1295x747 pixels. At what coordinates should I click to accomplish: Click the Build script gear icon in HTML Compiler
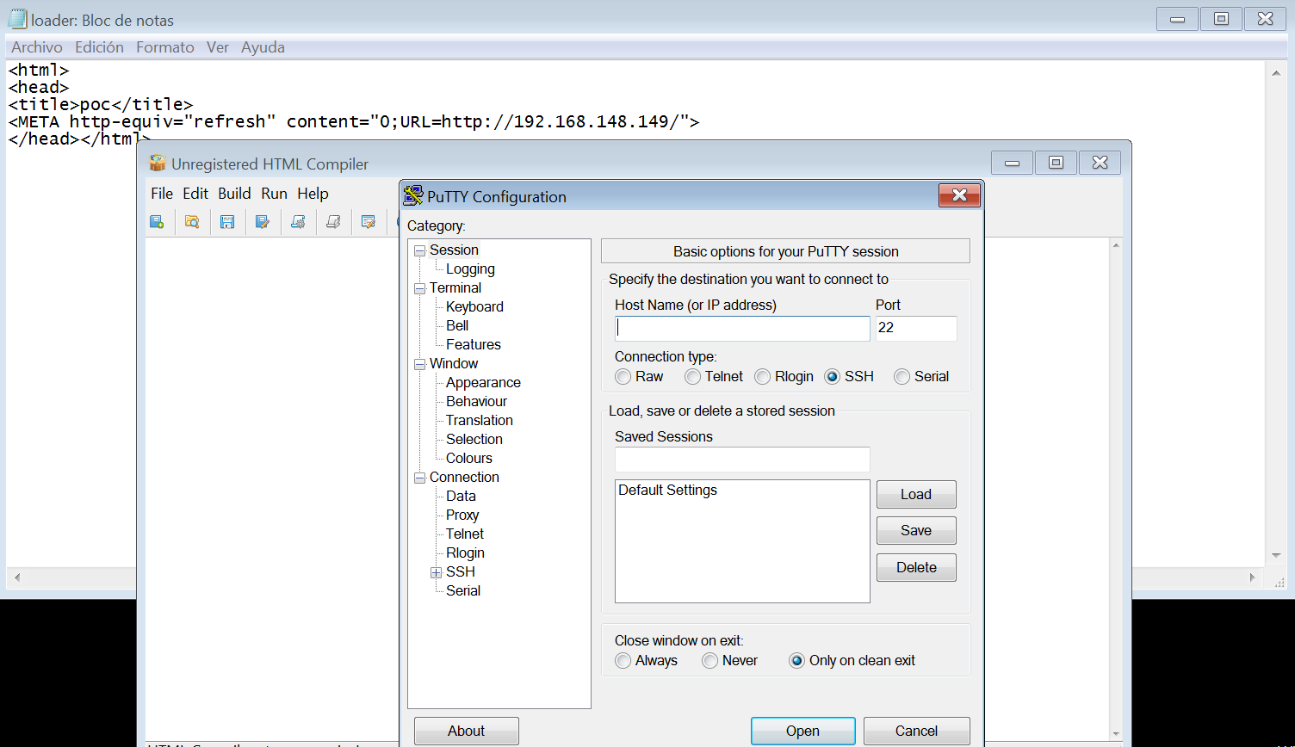click(298, 222)
